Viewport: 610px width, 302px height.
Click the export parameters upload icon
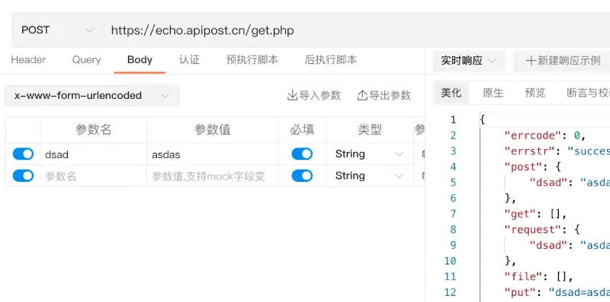(362, 95)
